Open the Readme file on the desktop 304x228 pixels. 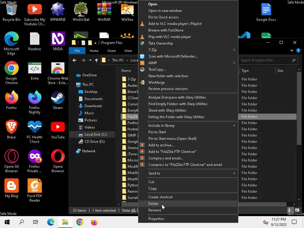pos(34,41)
